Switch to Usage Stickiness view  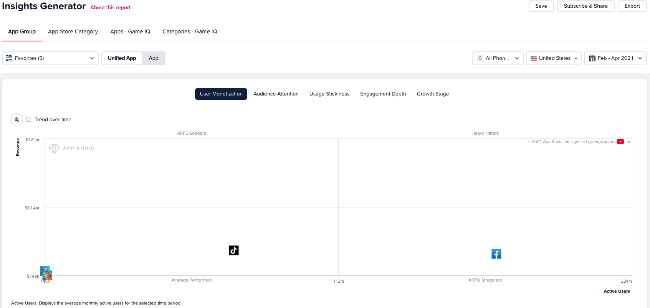[329, 94]
